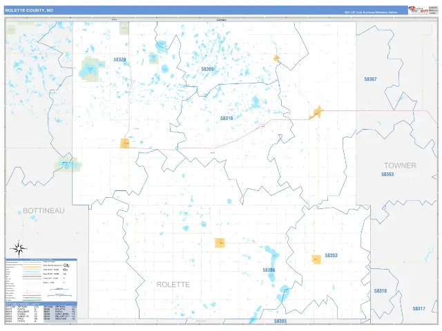Click ZIP code label 58367
Image resolution: width=442 pixels, height=331 pixels.
point(370,79)
